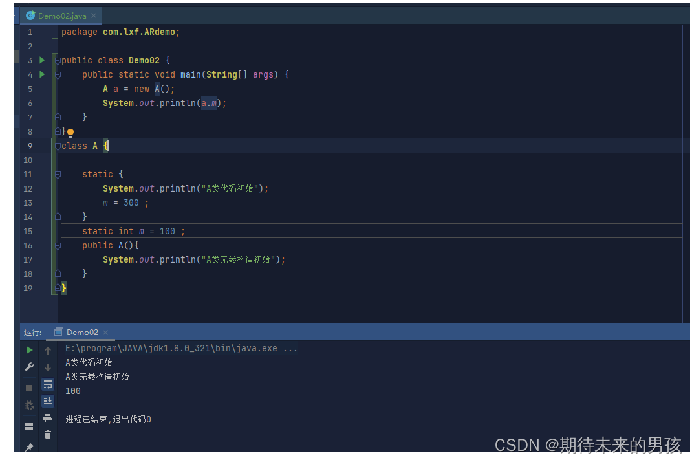Image resolution: width=692 pixels, height=460 pixels.
Task: Click the run gutter arrow beside class Demo02
Action: coord(42,60)
